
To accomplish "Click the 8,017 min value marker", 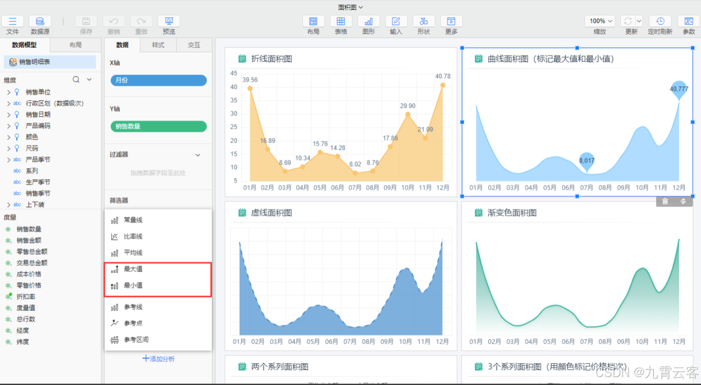I will coord(586,161).
